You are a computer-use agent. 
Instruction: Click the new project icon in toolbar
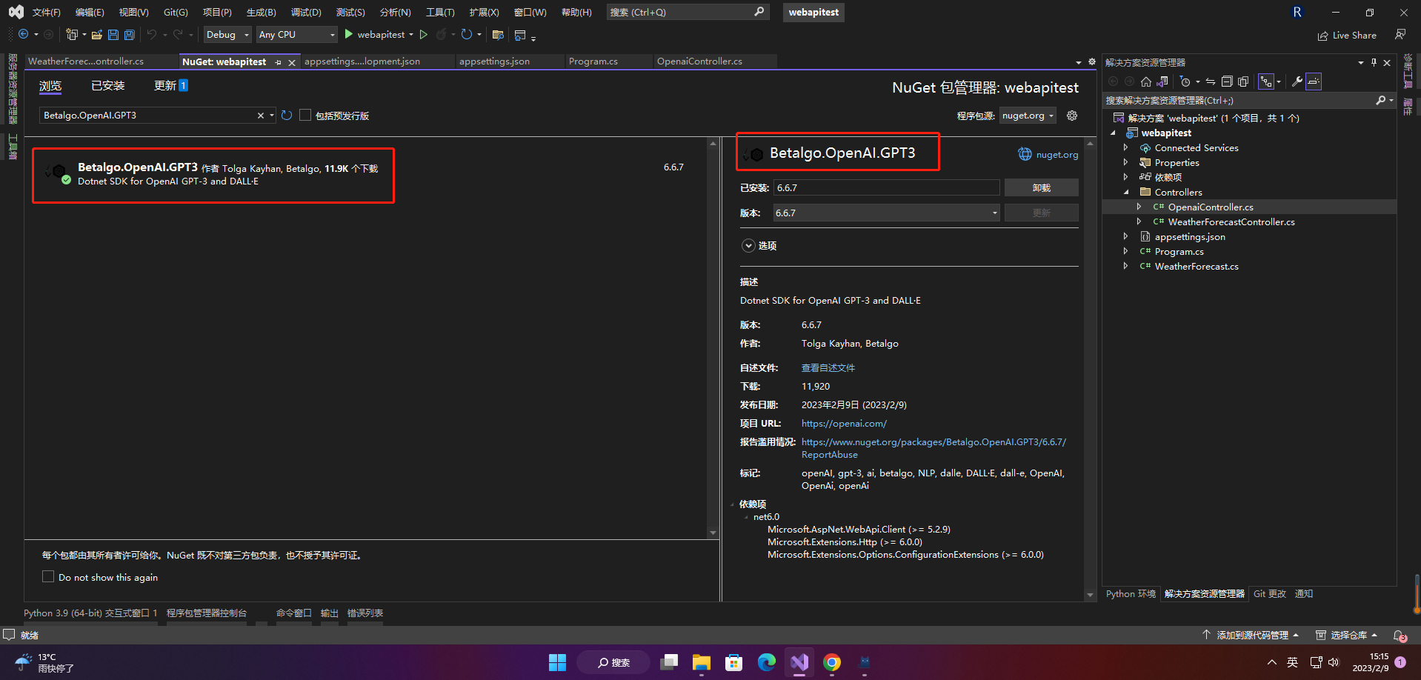[71, 35]
